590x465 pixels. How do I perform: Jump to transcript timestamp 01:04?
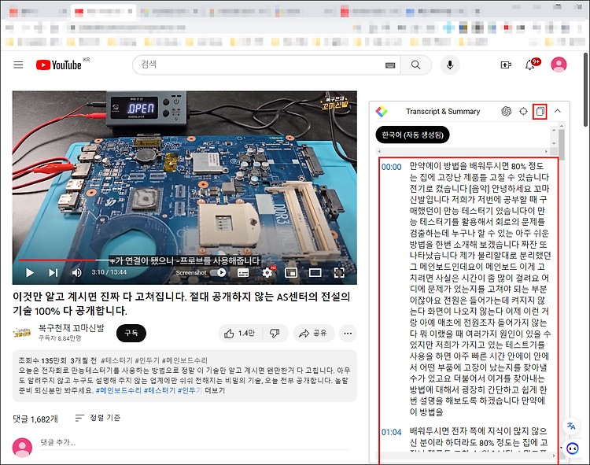click(391, 432)
